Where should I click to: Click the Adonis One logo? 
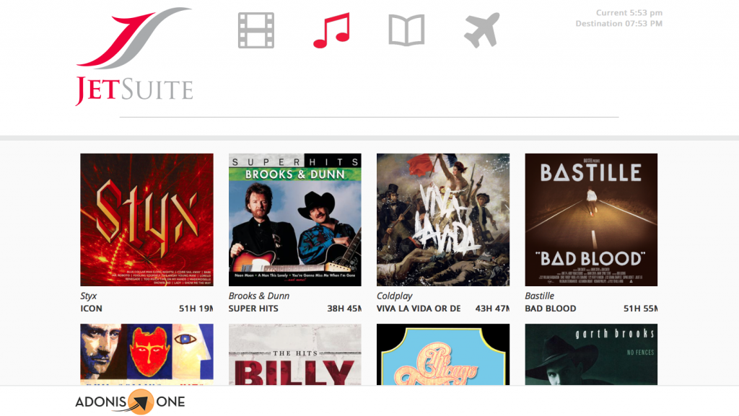pyautogui.click(x=130, y=402)
